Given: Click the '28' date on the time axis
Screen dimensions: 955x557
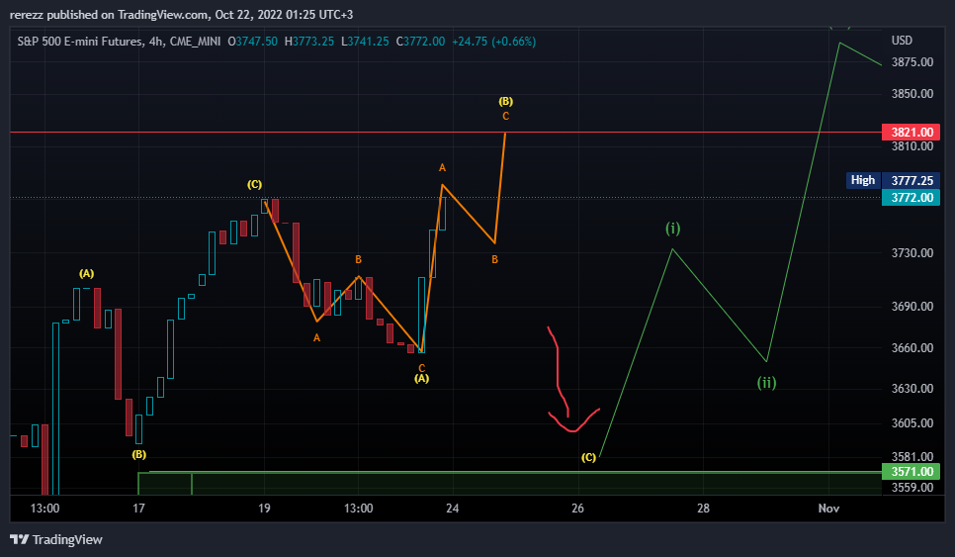Looking at the screenshot, I should (x=704, y=509).
